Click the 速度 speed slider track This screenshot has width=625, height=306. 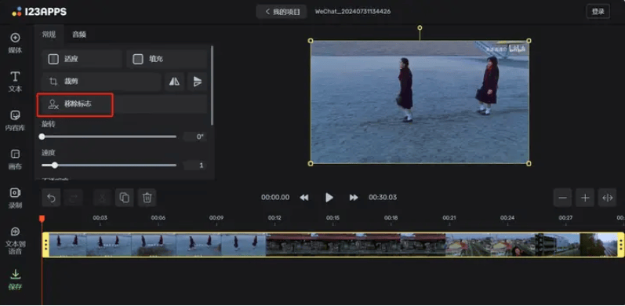[109, 166]
